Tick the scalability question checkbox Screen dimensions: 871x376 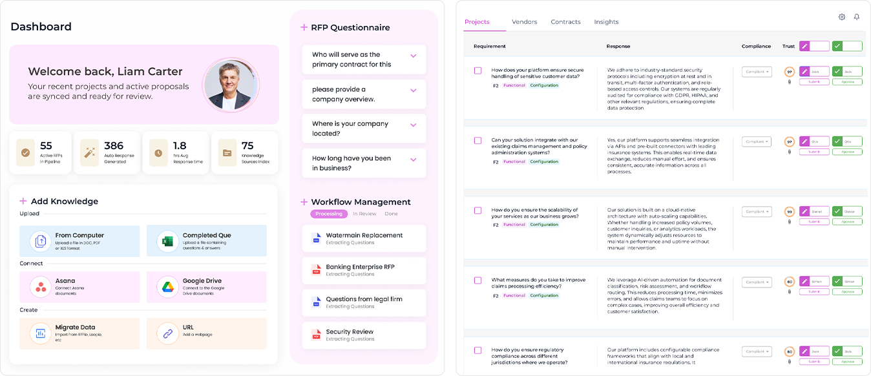(x=477, y=210)
